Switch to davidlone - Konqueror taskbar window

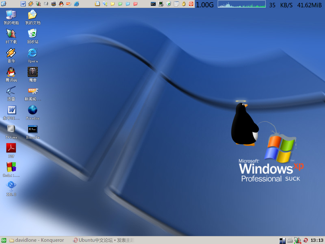tap(37, 240)
